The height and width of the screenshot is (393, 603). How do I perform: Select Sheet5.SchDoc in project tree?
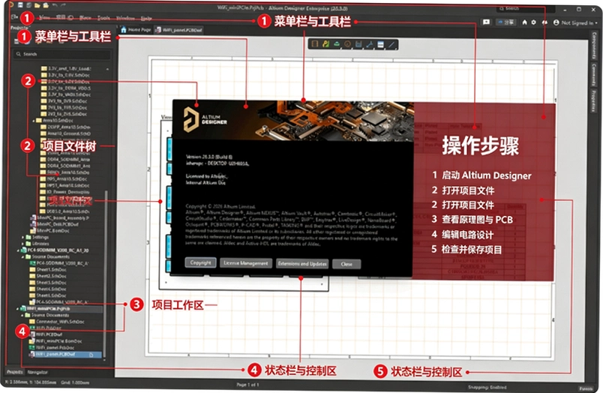pos(48,295)
